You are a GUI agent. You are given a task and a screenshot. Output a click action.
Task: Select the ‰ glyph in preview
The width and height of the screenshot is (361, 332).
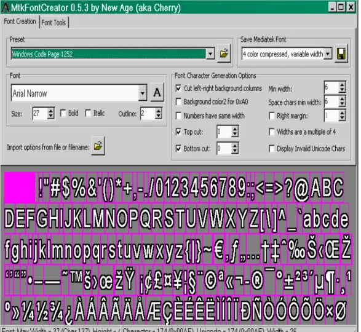[297, 250]
